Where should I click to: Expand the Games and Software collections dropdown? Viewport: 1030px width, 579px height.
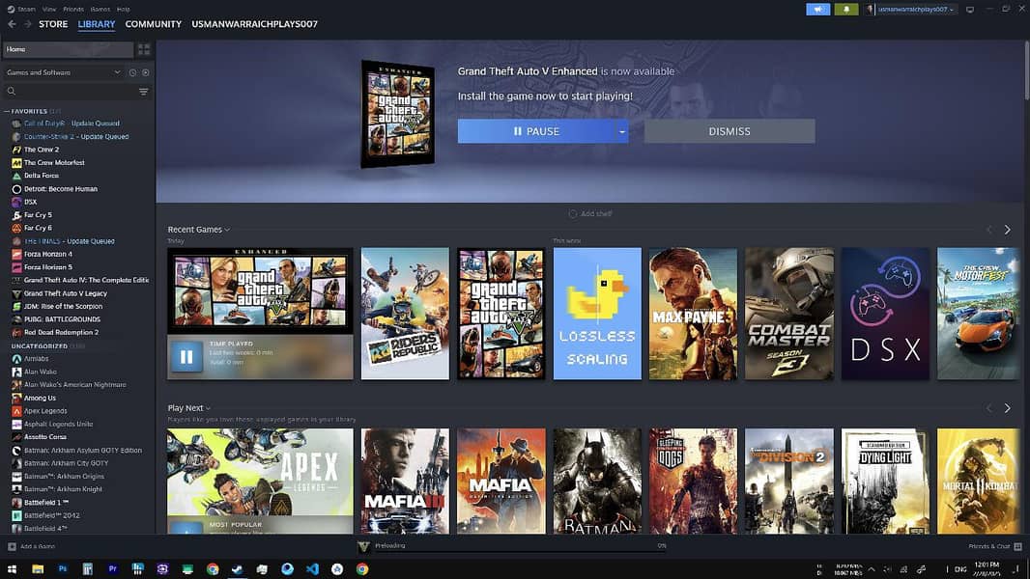coord(117,71)
